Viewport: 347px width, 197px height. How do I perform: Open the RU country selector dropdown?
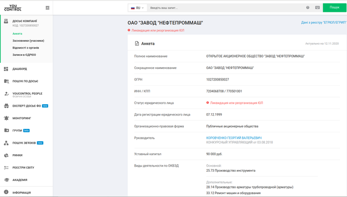point(137,8)
